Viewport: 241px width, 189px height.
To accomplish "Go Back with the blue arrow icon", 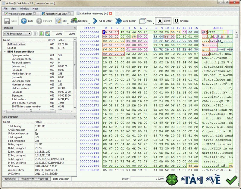I will coord(24,21).
